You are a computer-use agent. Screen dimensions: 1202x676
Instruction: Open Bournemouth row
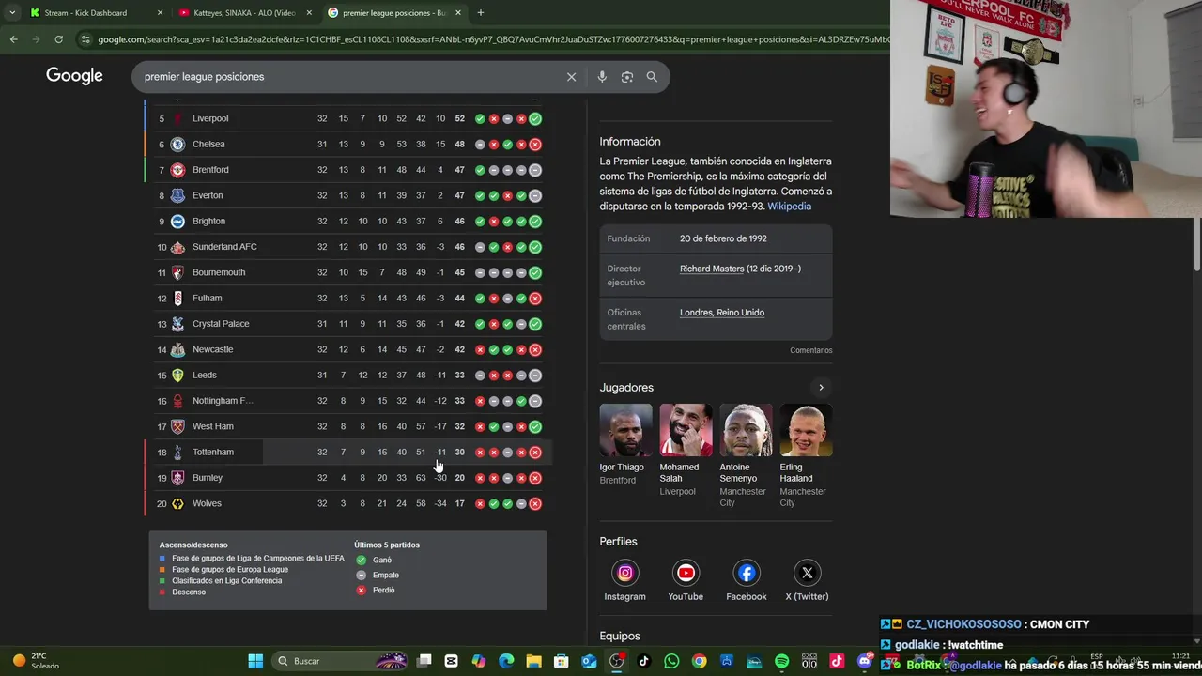(x=347, y=272)
